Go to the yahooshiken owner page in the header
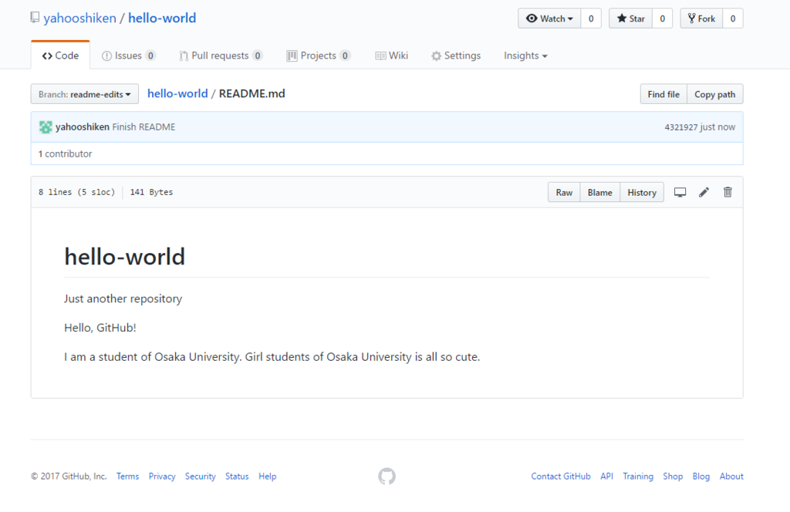Screen dimensions: 790x512 click(79, 19)
